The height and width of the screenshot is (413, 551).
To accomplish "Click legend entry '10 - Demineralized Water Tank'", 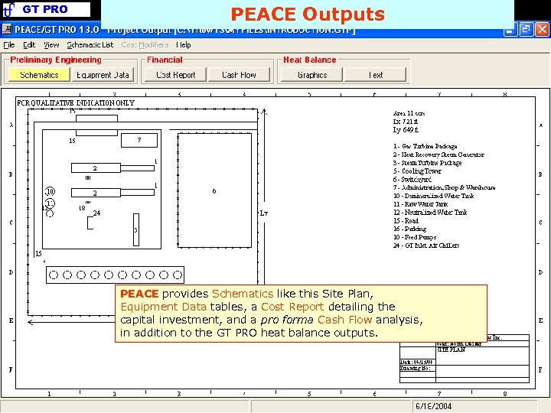I will click(x=434, y=196).
